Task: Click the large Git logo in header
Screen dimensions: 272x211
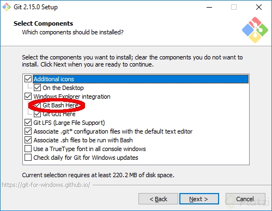Action: (x=255, y=30)
